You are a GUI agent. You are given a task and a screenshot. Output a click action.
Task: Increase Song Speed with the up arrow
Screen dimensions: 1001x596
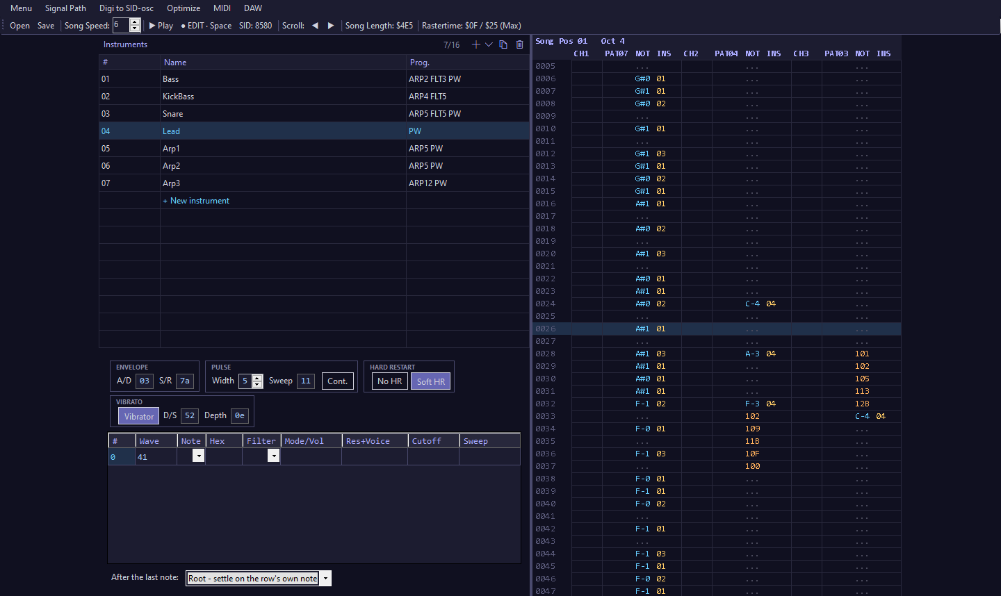[135, 22]
